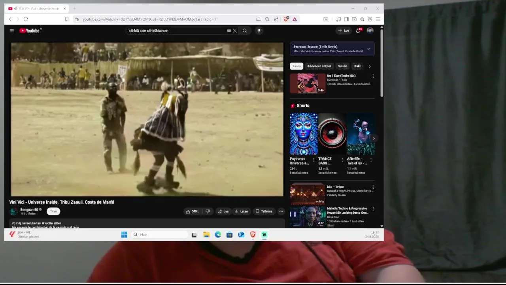Open Melodic Techno & Progressive House Mix title
The image size is (506, 285).
tap(347, 210)
